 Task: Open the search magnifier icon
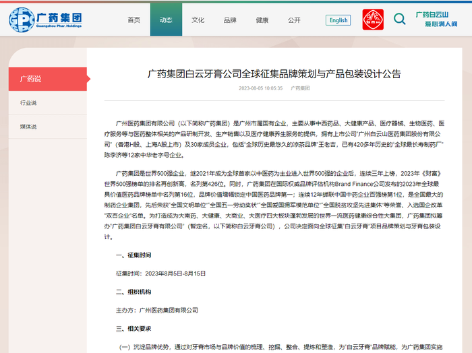[399, 20]
